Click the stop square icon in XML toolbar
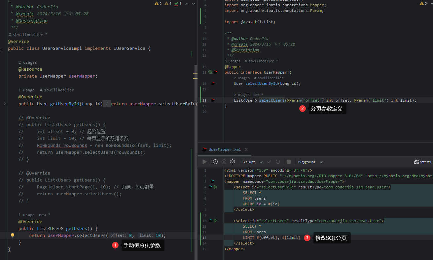Image resolution: width=433 pixels, height=260 pixels. [289, 162]
